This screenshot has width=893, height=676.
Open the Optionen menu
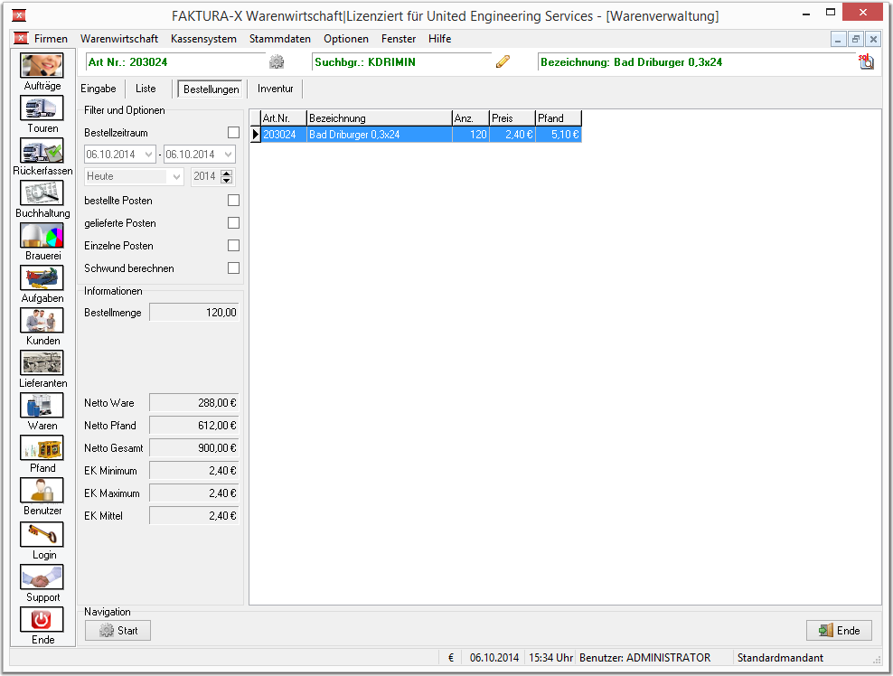[x=345, y=39]
